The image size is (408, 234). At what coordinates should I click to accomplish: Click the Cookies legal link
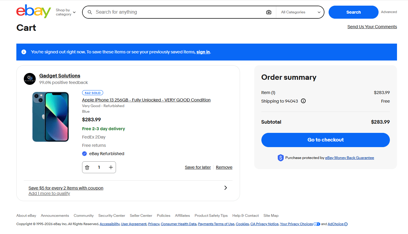tap(242, 224)
